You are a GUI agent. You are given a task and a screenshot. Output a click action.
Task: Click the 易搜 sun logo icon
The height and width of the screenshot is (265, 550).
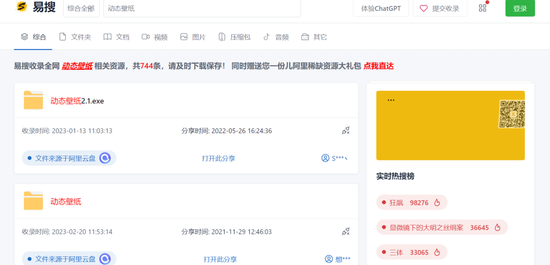22,6
